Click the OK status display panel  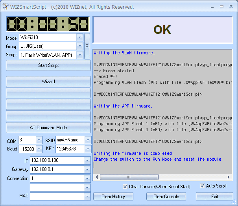[x=162, y=30]
